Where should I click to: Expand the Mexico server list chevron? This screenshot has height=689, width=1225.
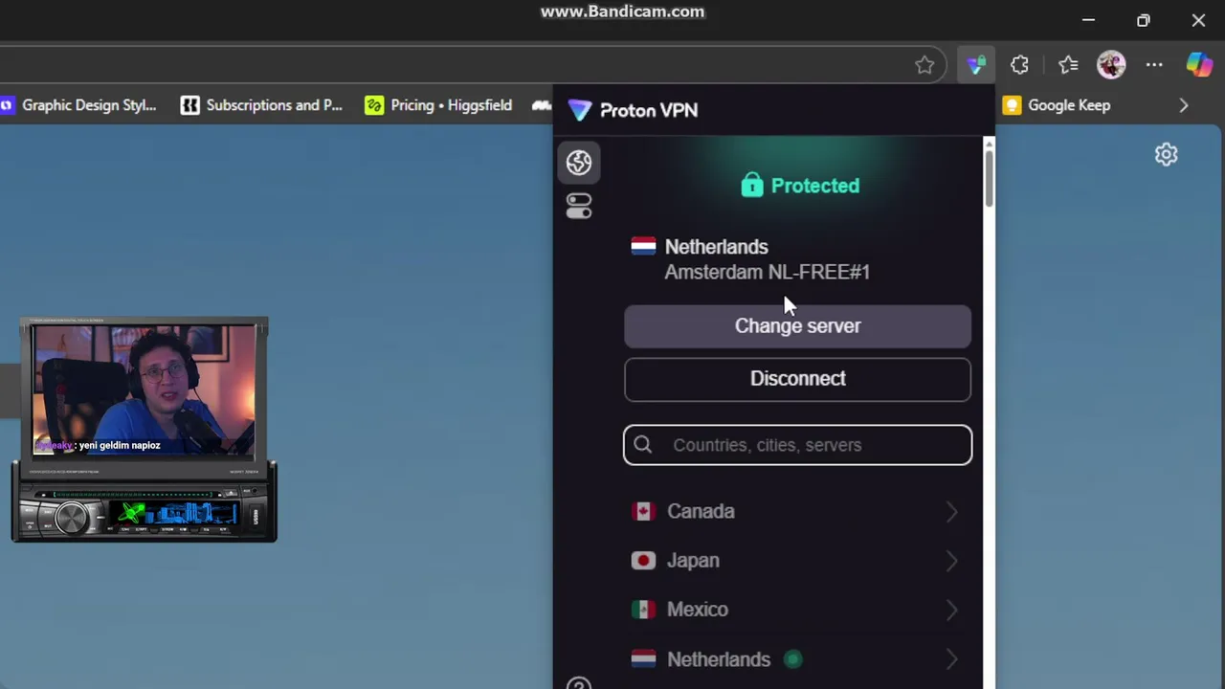click(x=951, y=610)
